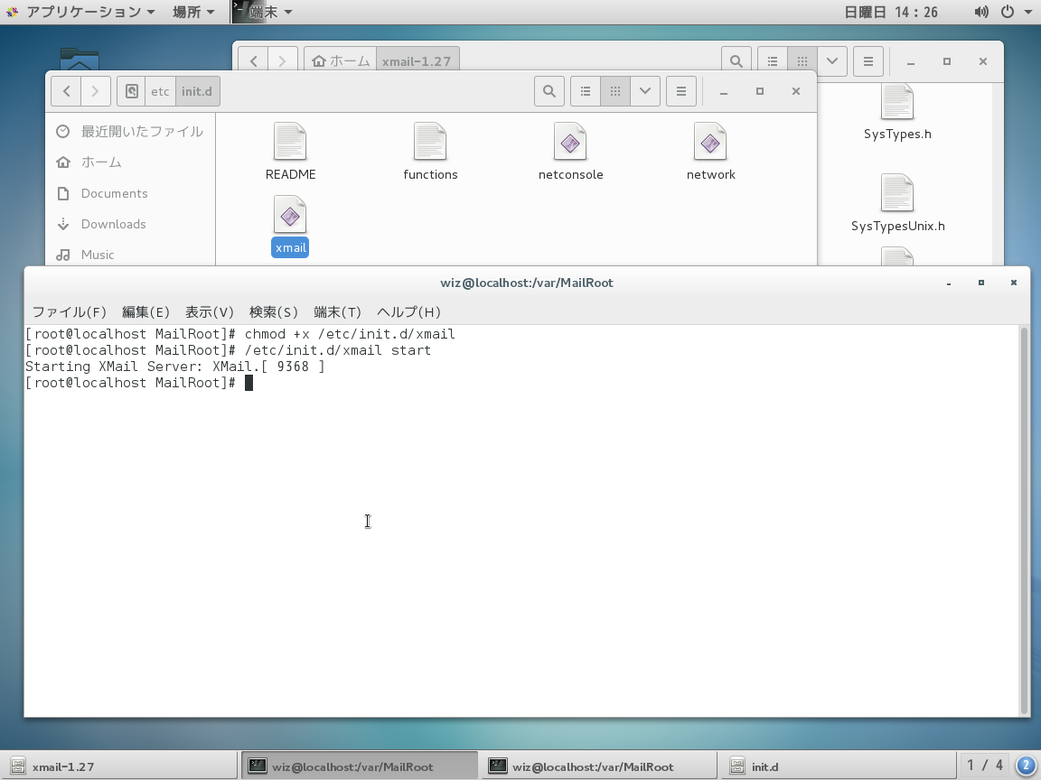Open the ファイル(F) terminal menu
The image size is (1041, 780).
coord(69,311)
